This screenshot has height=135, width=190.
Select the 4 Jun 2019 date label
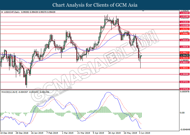pos(144,133)
